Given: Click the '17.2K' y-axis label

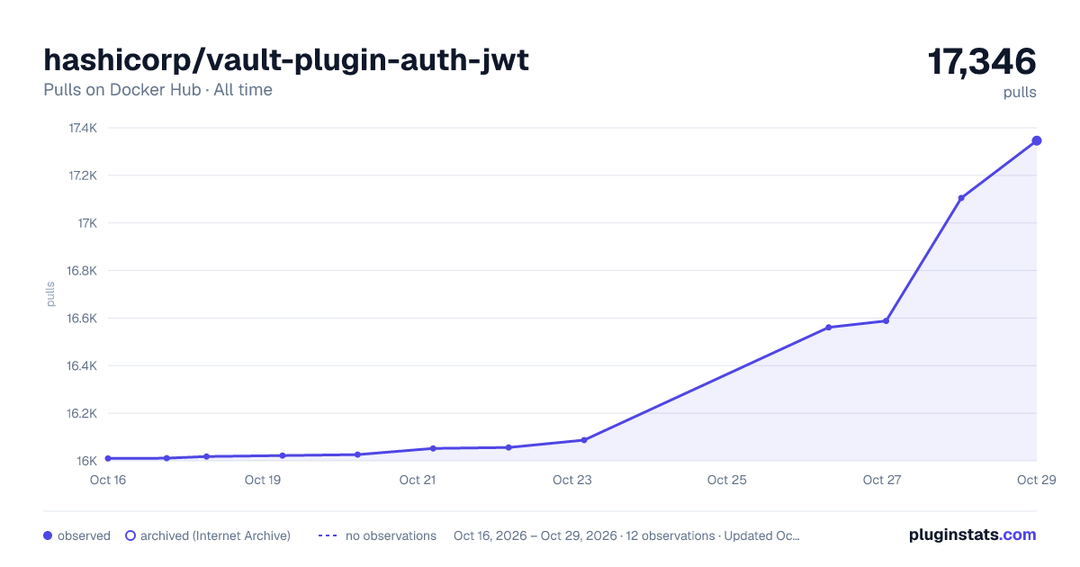Looking at the screenshot, I should tap(83, 175).
